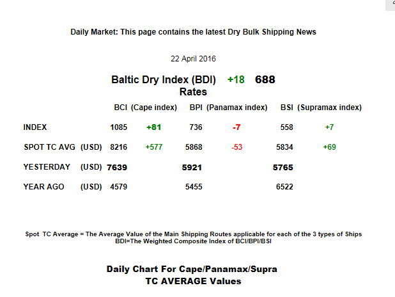Click the BSI (Supramax index) column header
Viewport: 395px width, 297px height.
pyautogui.click(x=321, y=108)
